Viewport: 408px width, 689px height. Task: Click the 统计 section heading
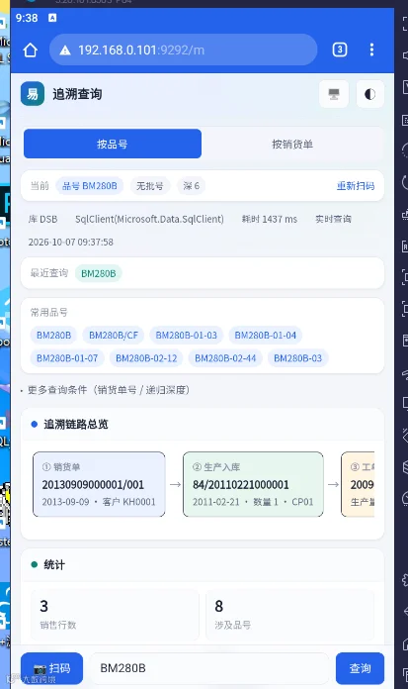click(x=54, y=564)
